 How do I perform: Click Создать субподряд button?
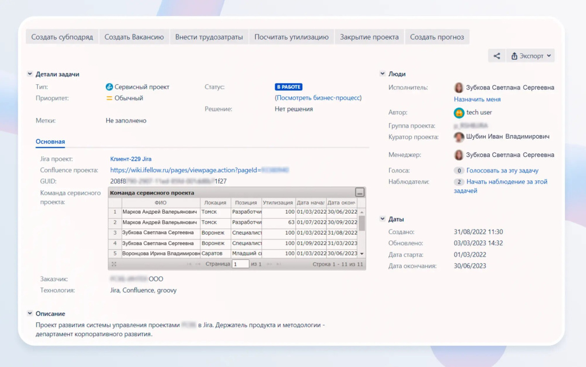click(62, 37)
